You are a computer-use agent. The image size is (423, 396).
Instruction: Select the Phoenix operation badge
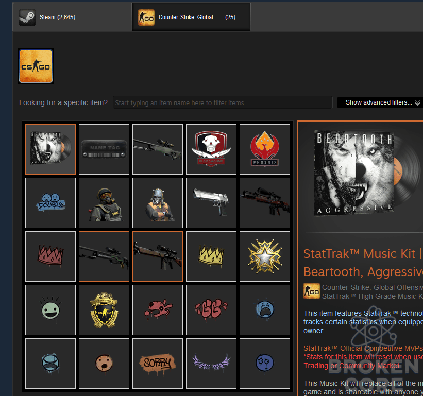[x=265, y=149]
